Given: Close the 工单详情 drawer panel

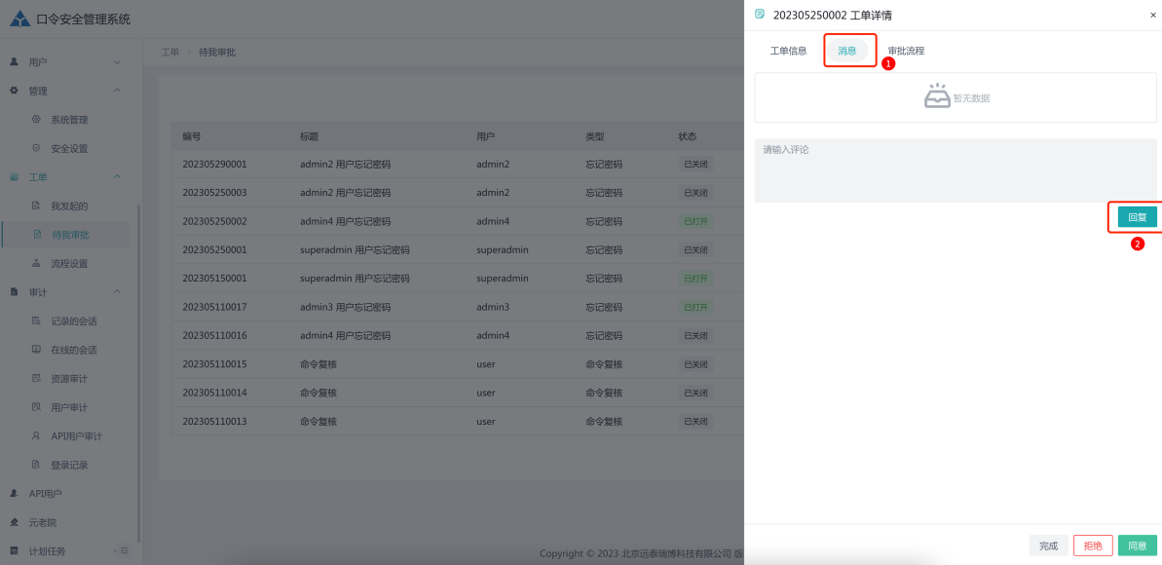Looking at the screenshot, I should [1153, 15].
